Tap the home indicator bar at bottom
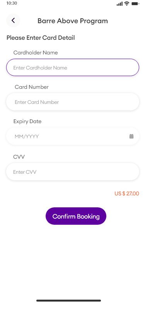The image size is (145, 312). (x=69, y=300)
